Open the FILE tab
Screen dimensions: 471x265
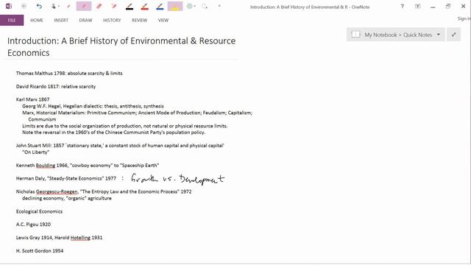pos(12,20)
